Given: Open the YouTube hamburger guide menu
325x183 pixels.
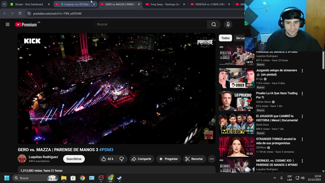Looking at the screenshot, I should (x=8, y=24).
